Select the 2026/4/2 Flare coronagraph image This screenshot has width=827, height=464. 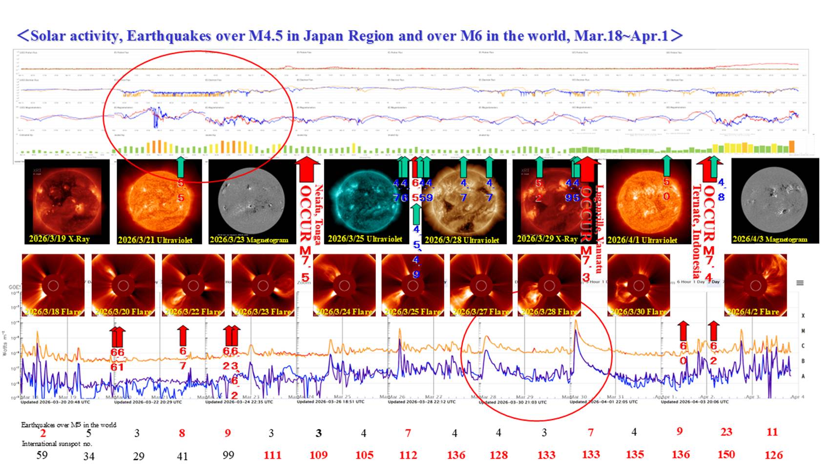pyautogui.click(x=755, y=285)
